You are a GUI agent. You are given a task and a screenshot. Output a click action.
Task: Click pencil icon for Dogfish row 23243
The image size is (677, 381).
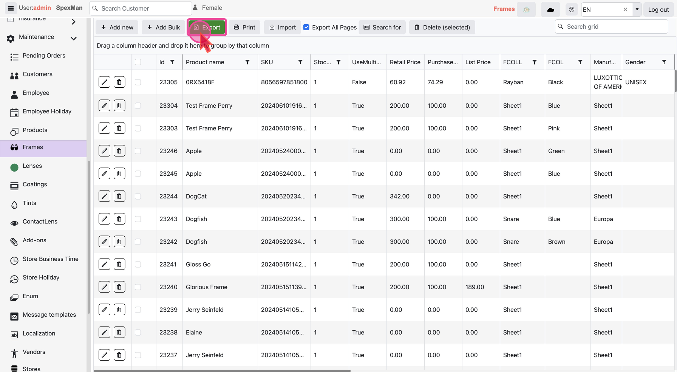(x=104, y=219)
